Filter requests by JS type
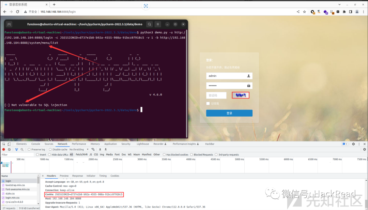368x210 pixels. (91, 154)
